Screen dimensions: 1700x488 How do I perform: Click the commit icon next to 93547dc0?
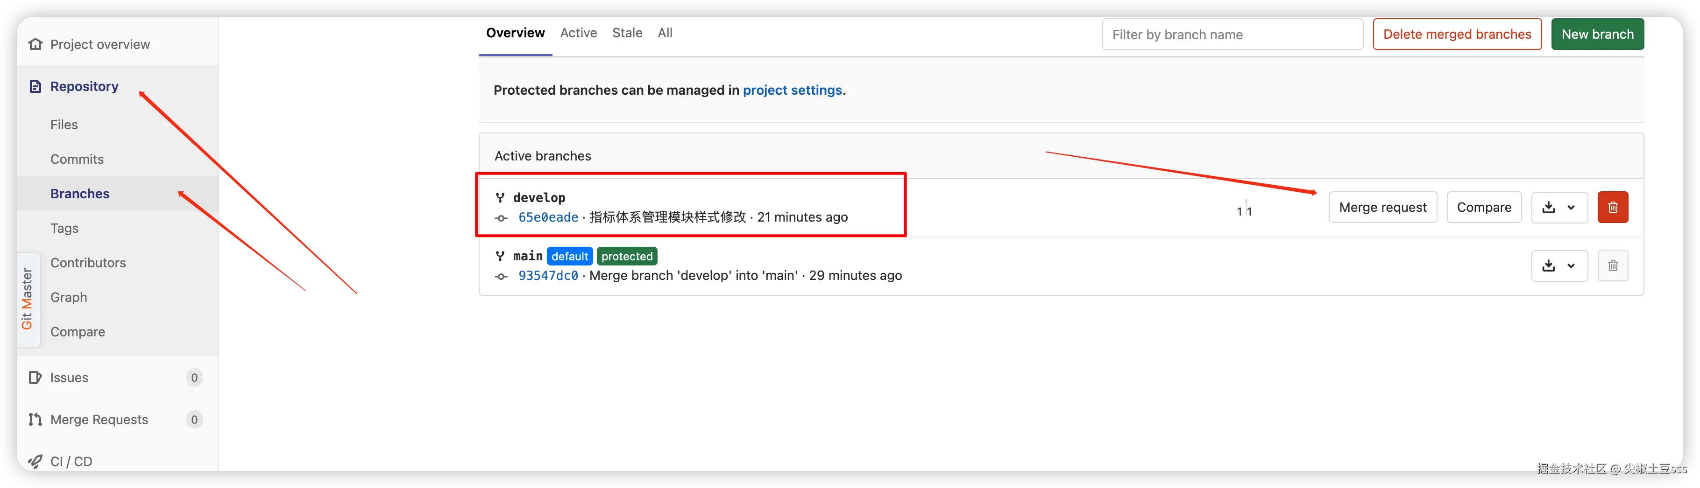pyautogui.click(x=502, y=276)
